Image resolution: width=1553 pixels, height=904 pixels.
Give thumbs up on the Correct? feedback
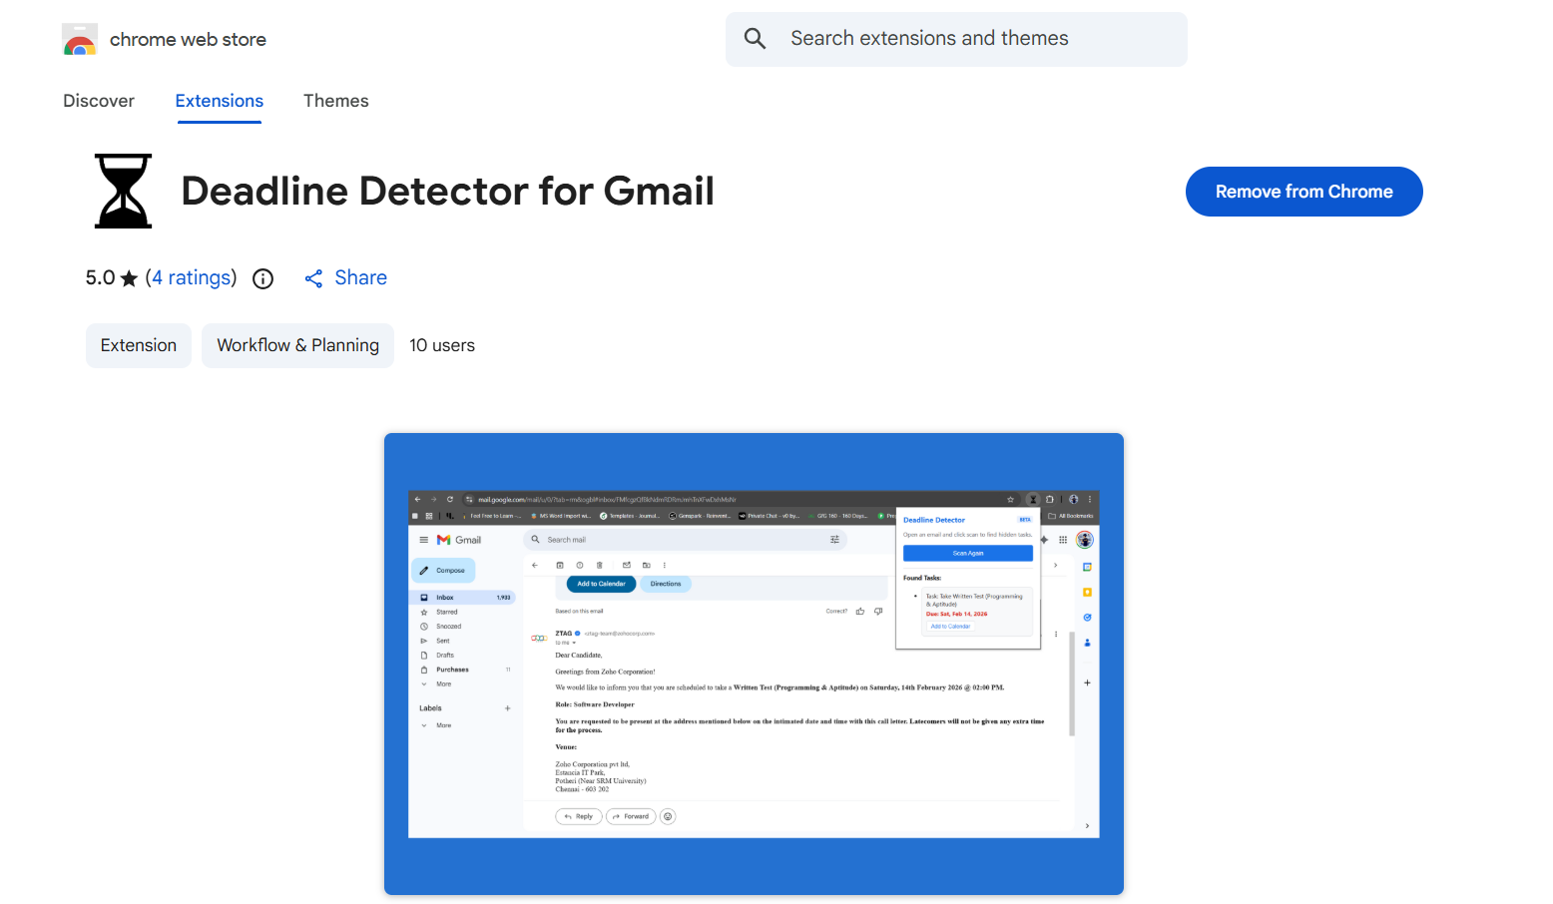tap(860, 610)
